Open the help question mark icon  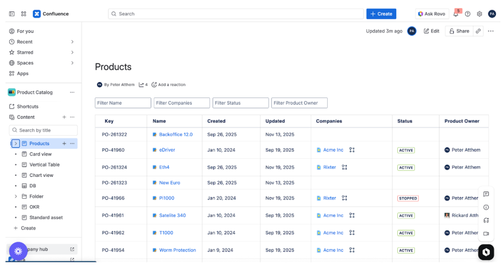coord(467,14)
